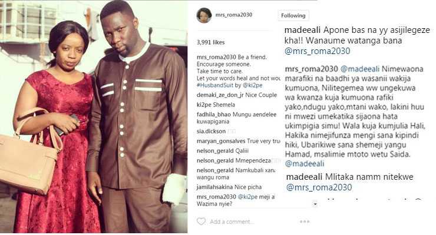The width and height of the screenshot is (436, 235).
Task: Open the couple photo on the post
Action: tap(94, 117)
